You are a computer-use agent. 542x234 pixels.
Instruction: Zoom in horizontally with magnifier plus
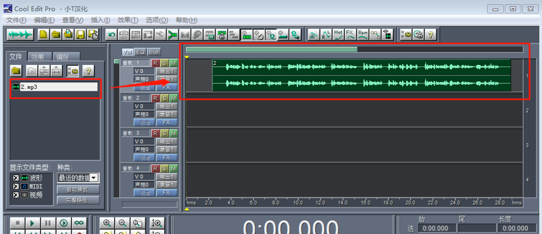coord(107,223)
